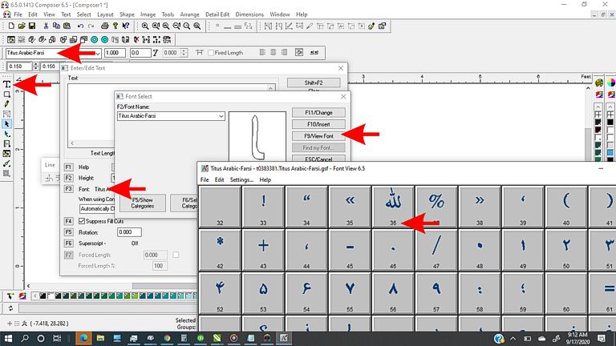Click the F10/Insert button
This screenshot has width=616, height=346.
pos(318,124)
